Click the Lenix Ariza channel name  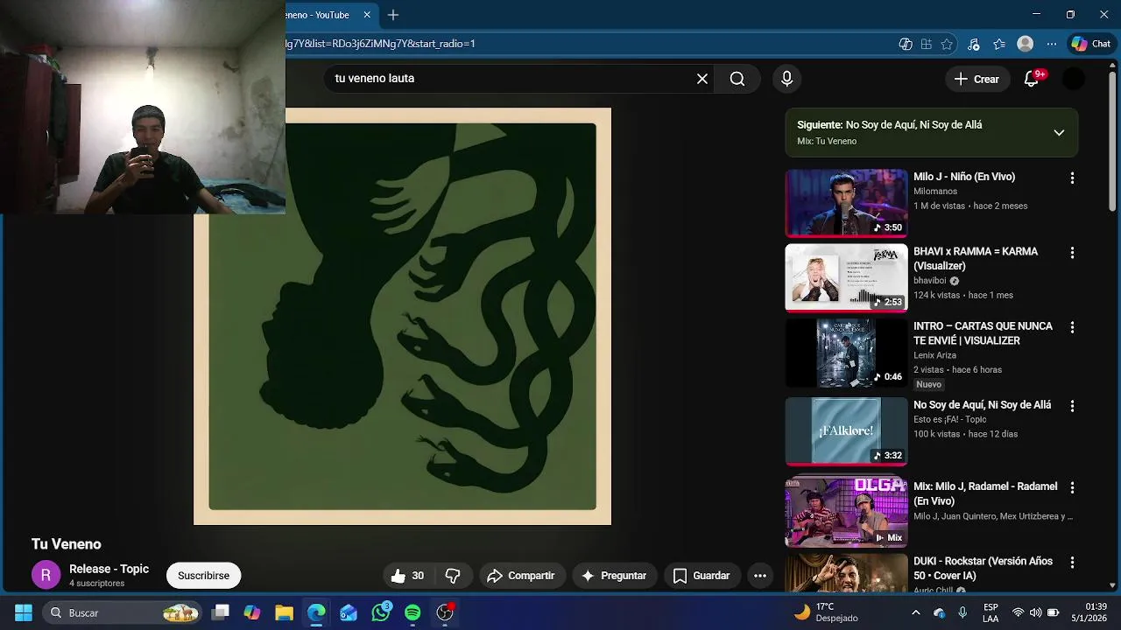coord(934,356)
